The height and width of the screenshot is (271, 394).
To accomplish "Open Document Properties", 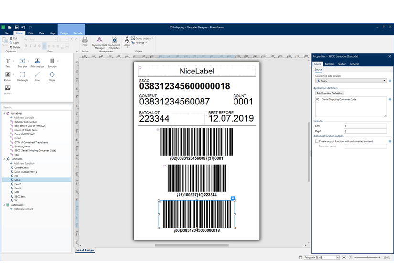I will point(114,43).
